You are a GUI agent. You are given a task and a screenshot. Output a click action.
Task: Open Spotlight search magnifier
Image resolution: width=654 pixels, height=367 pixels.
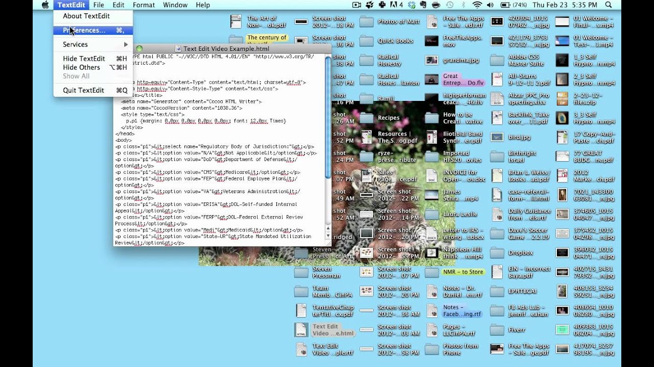(x=609, y=5)
